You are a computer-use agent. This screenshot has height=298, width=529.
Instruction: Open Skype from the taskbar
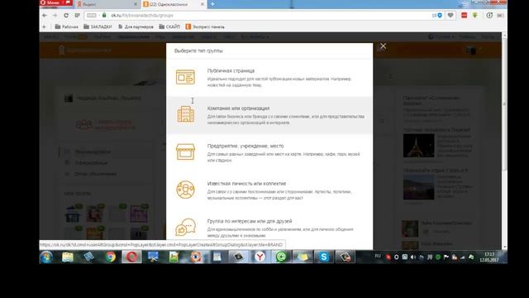323,257
